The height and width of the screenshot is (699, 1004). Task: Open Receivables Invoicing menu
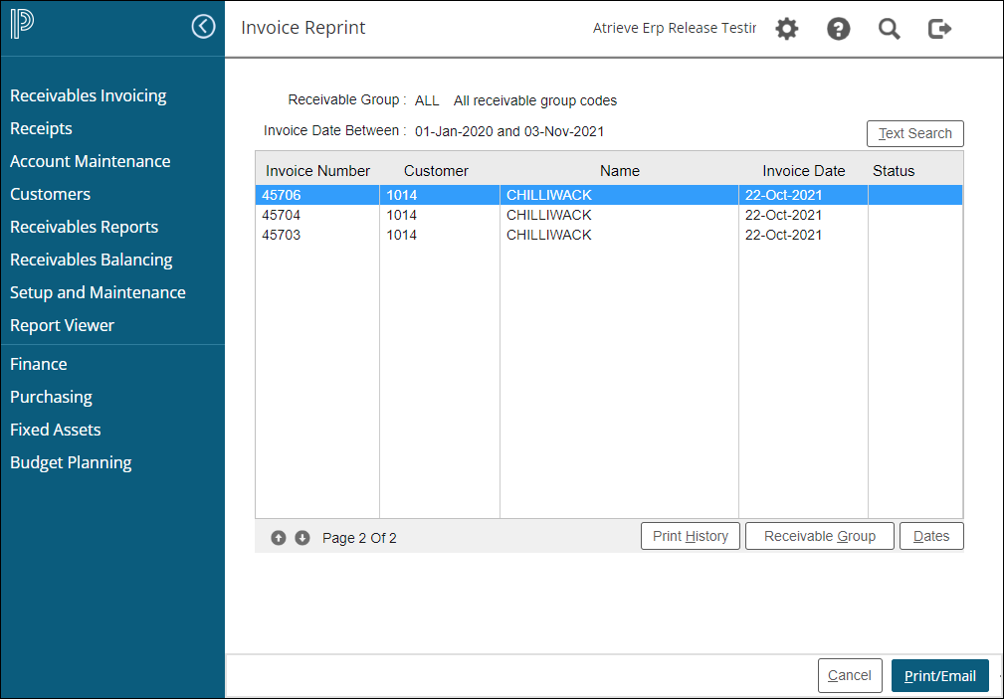[x=89, y=95]
